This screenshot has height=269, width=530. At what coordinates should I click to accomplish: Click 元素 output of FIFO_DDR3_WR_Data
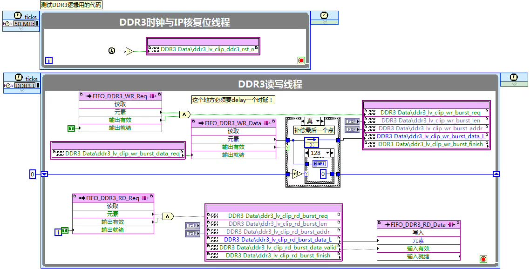[x=234, y=139]
